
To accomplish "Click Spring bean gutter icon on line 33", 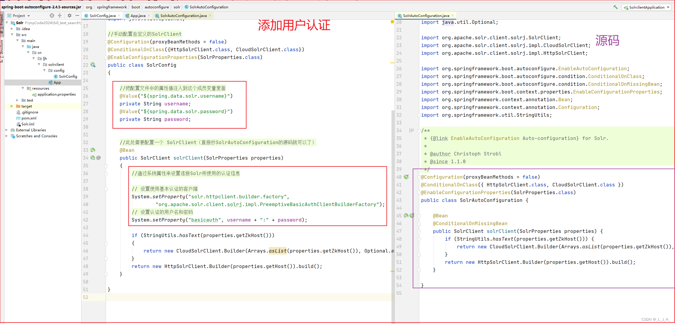I will tap(93, 150).
